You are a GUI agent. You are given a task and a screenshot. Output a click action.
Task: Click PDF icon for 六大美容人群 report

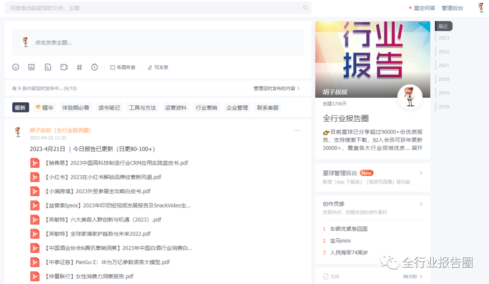click(x=35, y=220)
